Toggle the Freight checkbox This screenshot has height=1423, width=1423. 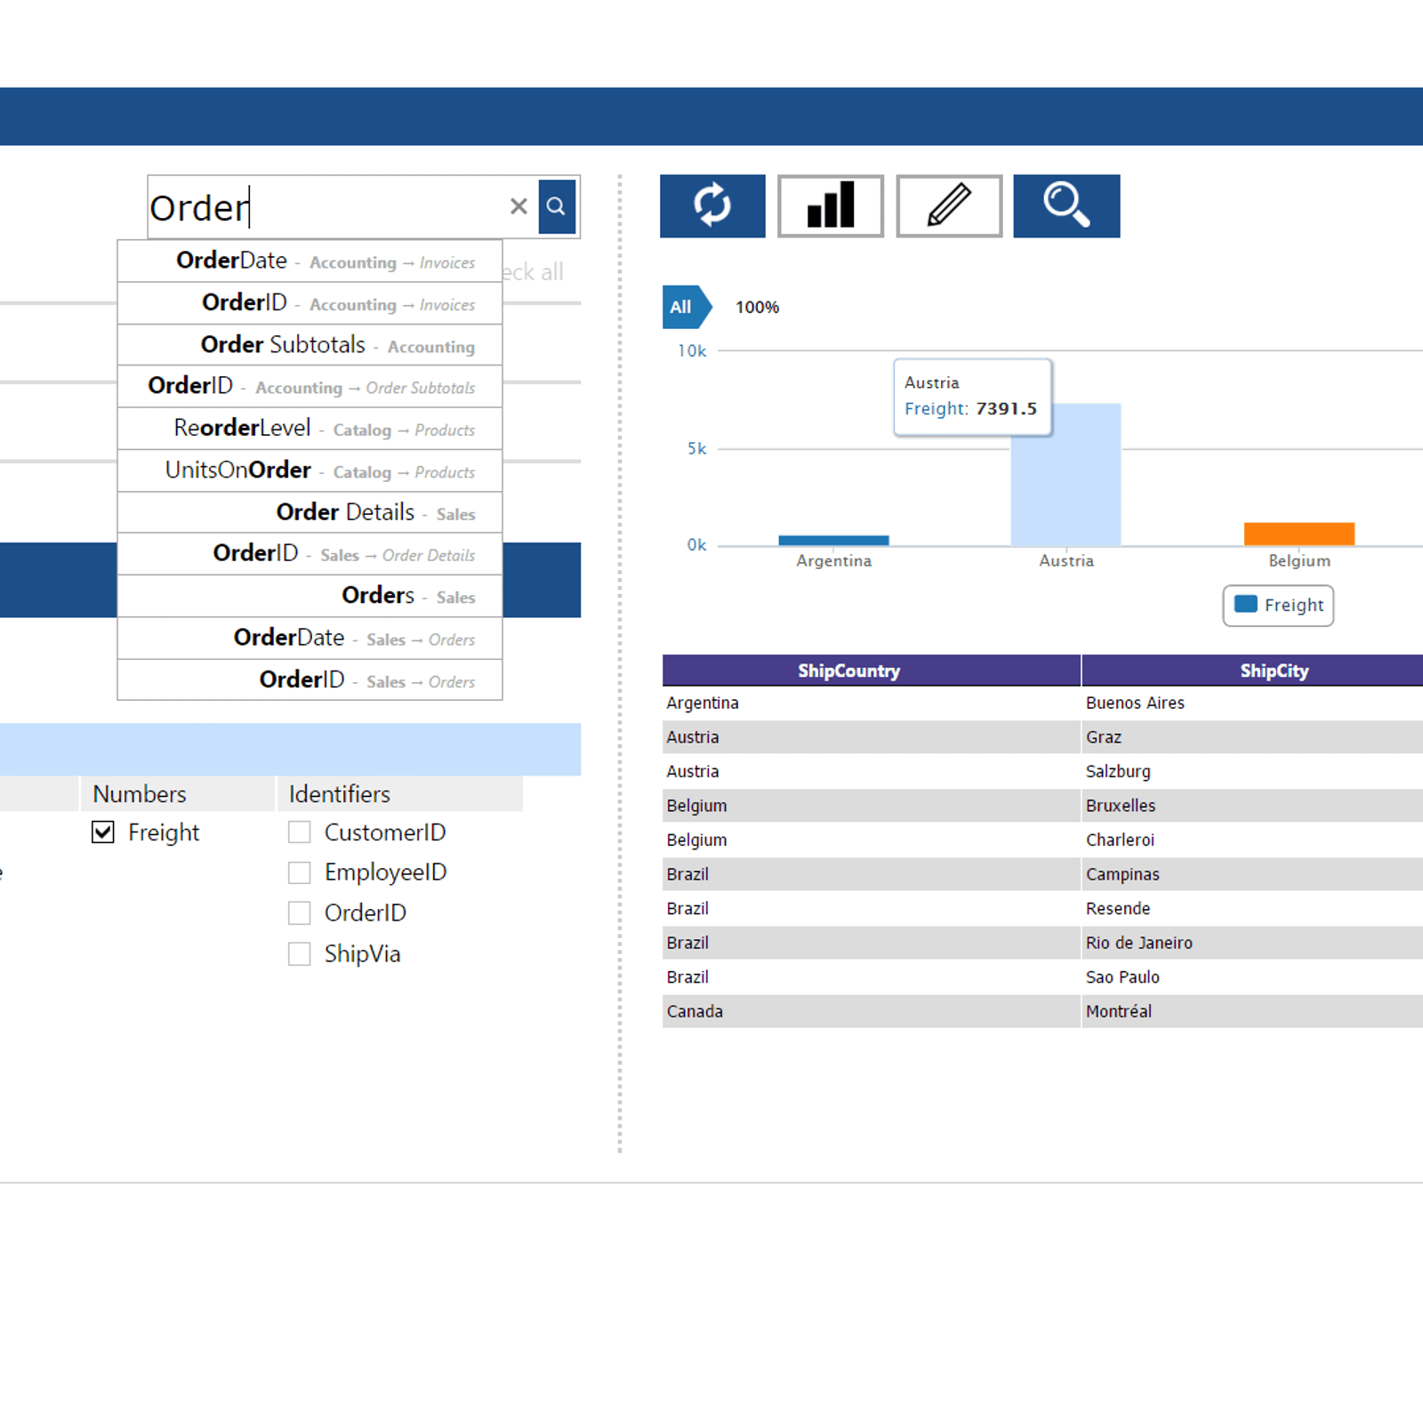[x=103, y=832]
